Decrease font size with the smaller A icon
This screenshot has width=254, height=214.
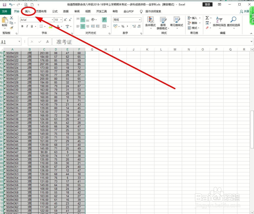(70, 20)
